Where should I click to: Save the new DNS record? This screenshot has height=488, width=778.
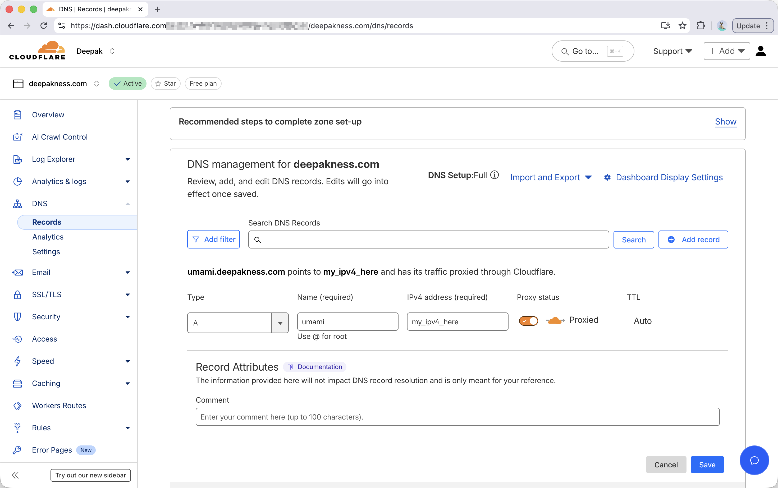(x=707, y=464)
